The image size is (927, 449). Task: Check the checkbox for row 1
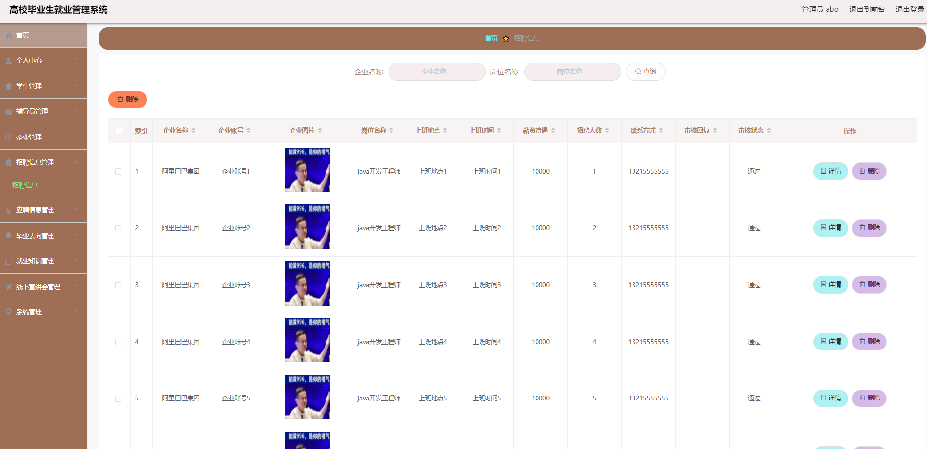tap(118, 172)
